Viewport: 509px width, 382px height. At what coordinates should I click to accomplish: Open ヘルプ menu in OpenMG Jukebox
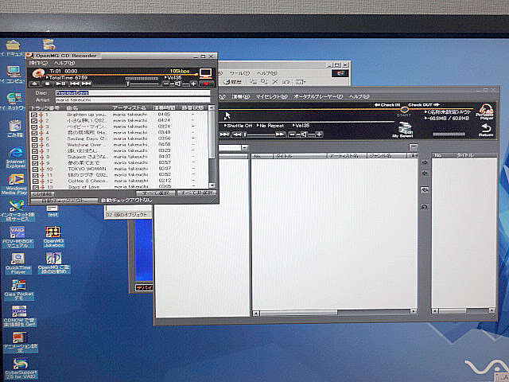tap(359, 96)
